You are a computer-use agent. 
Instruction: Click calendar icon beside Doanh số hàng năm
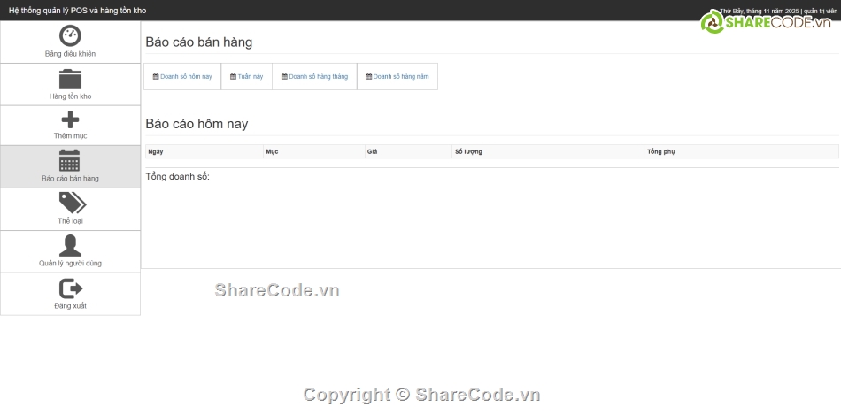pos(369,77)
